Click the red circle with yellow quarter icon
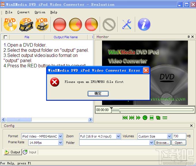 point(91,24)
